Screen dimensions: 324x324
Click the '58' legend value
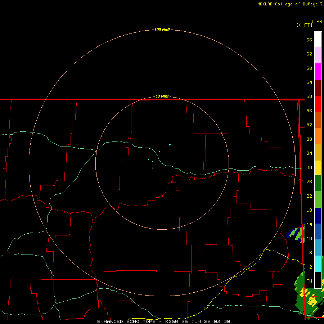tap(309, 68)
